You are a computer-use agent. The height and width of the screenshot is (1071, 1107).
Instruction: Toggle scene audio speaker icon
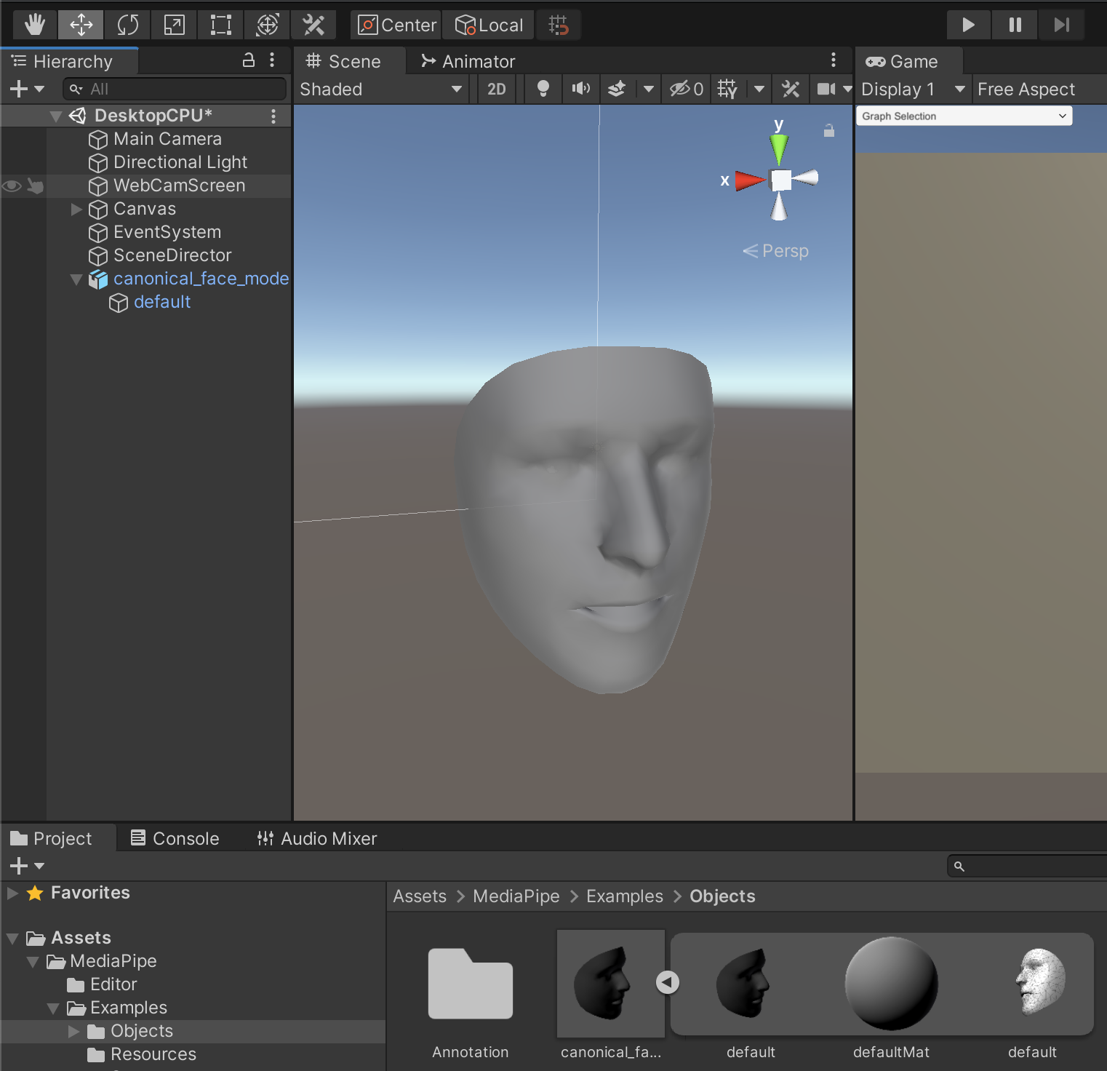tap(580, 89)
